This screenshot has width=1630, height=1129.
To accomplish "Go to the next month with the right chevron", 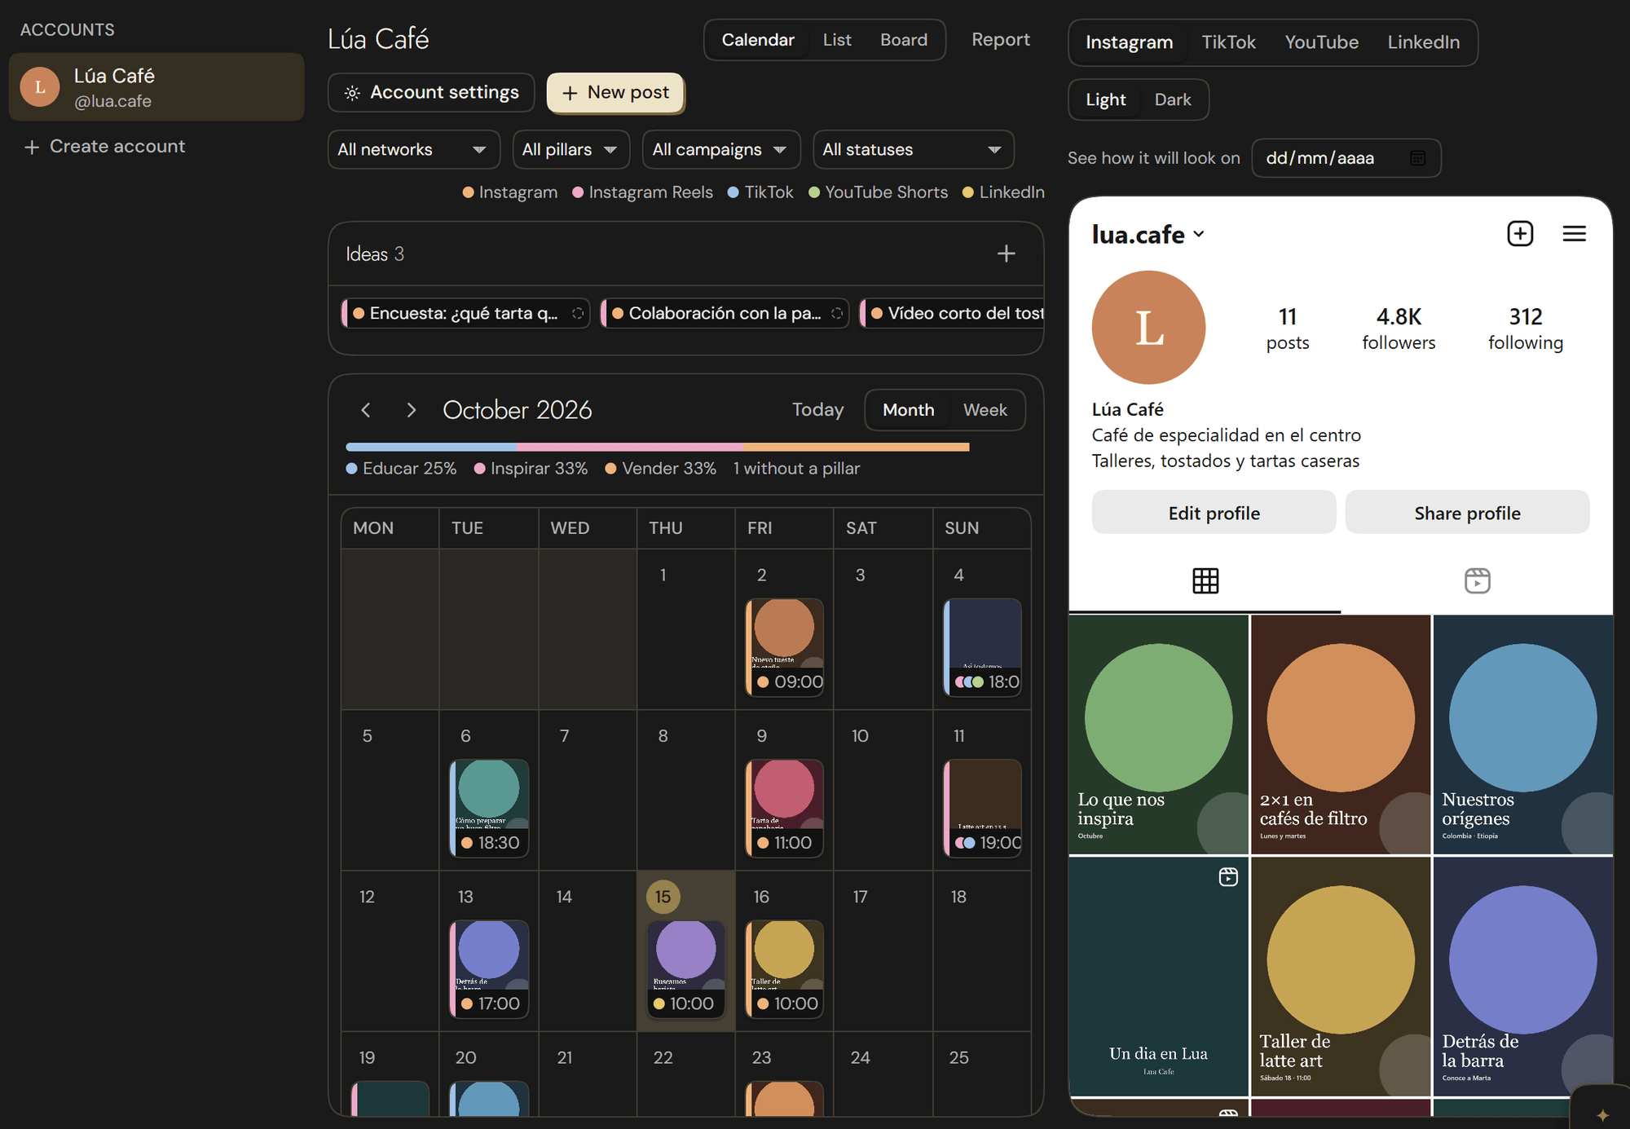I will click(411, 410).
